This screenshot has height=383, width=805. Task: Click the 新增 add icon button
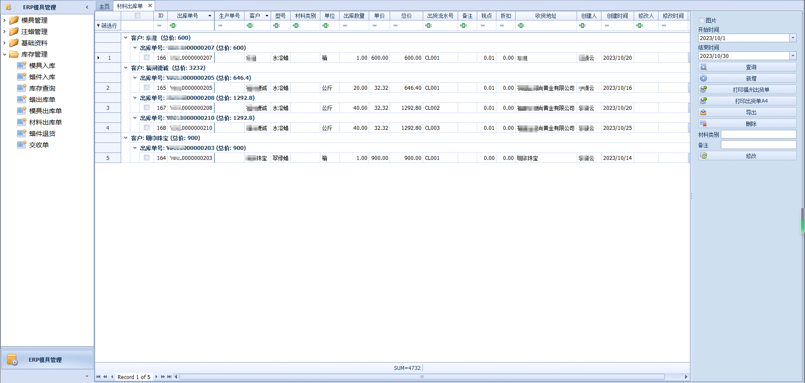(x=703, y=78)
